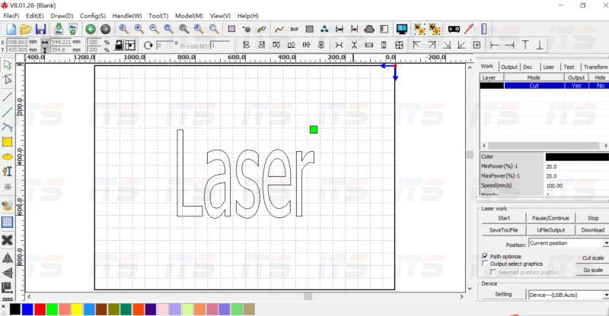Click the canvas vertical scrollbar down arrow

tap(470, 289)
